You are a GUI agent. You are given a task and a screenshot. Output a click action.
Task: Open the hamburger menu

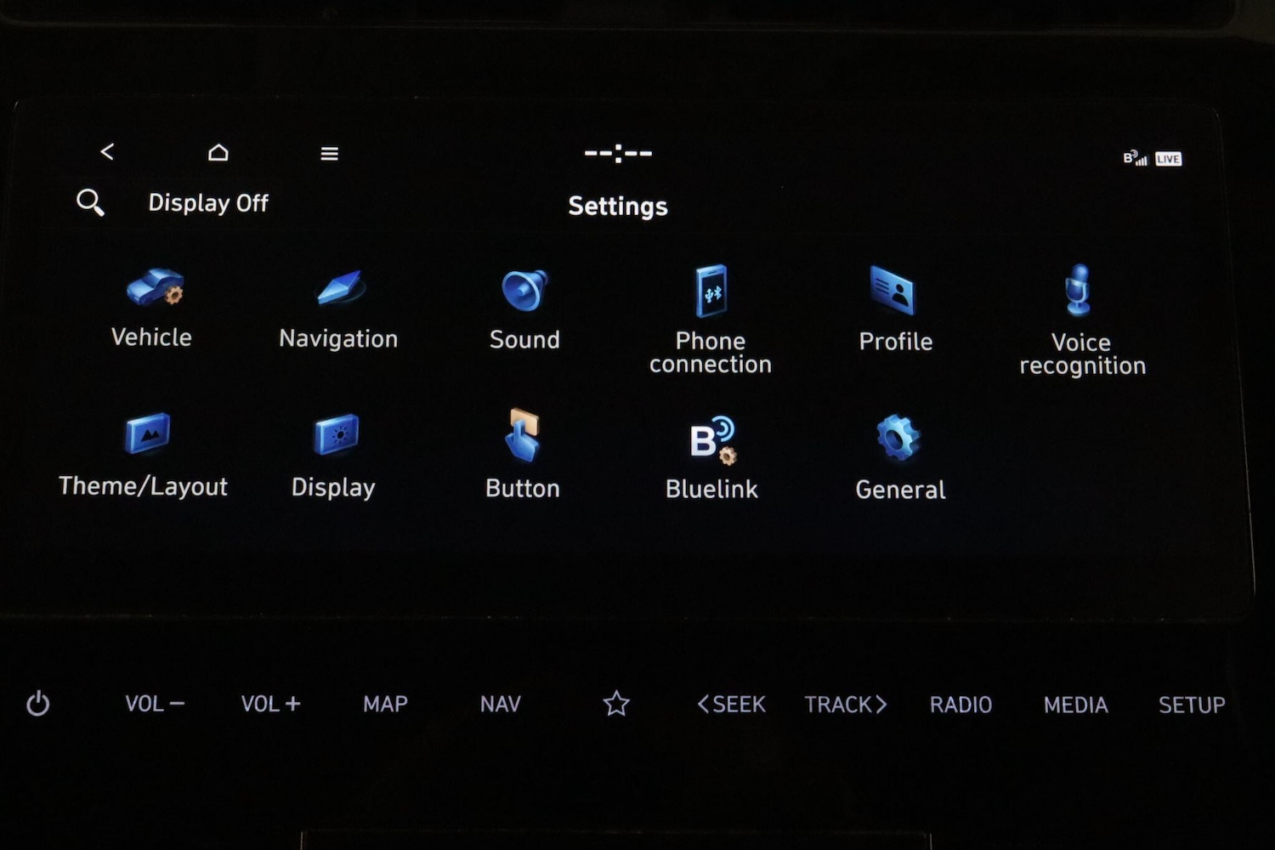click(x=329, y=154)
